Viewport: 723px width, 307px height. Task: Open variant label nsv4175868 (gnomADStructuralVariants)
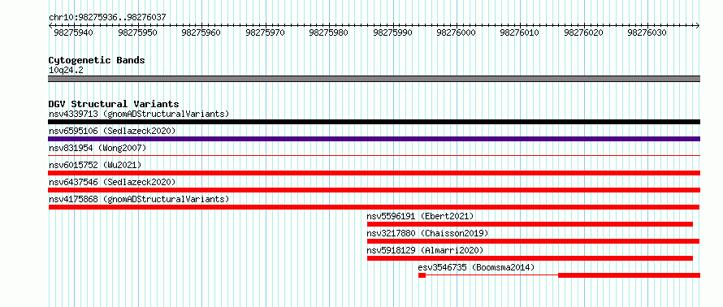coord(139,199)
